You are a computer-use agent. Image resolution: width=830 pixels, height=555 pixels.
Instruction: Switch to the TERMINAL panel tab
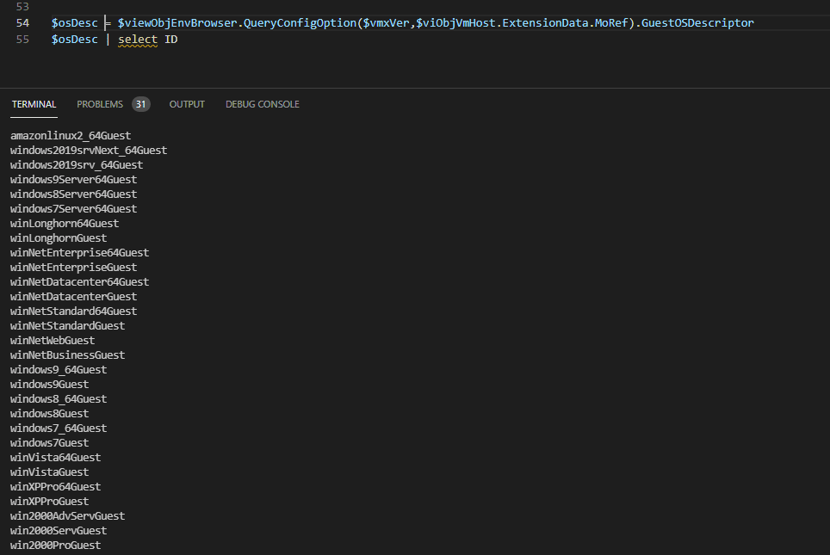point(34,104)
